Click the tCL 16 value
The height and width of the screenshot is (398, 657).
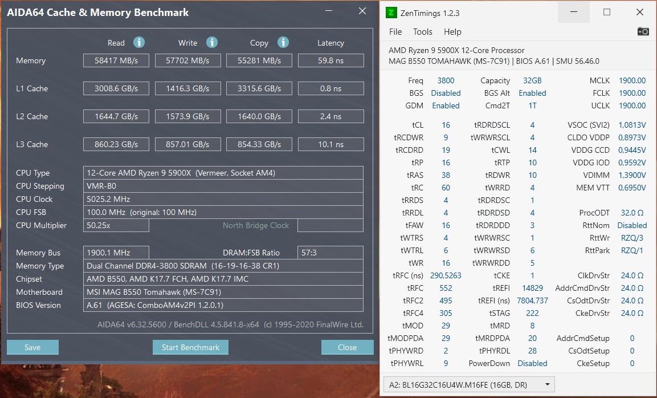pyautogui.click(x=446, y=125)
